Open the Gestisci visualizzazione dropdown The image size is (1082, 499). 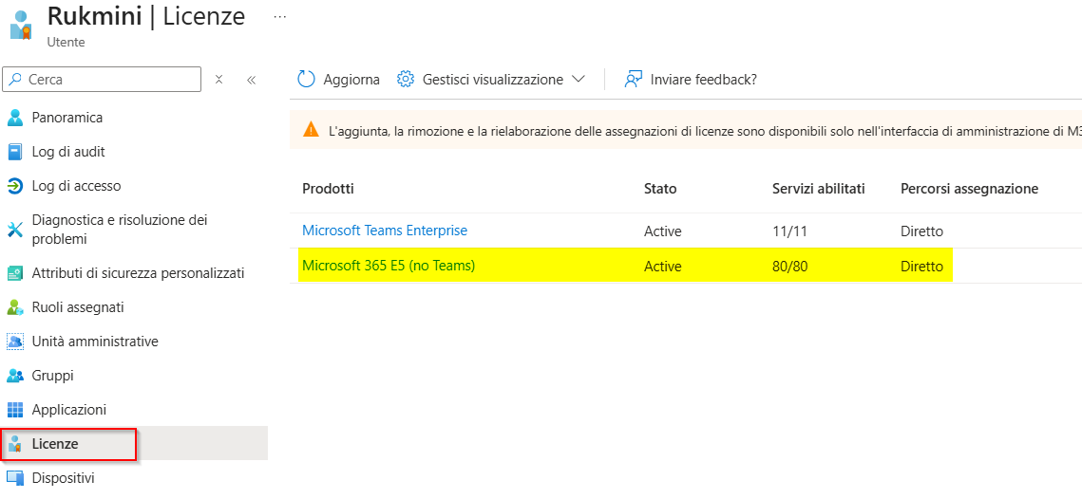click(x=491, y=80)
